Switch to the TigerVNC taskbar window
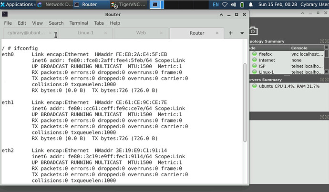Viewport: 329px width, 192px height. pos(129,4)
